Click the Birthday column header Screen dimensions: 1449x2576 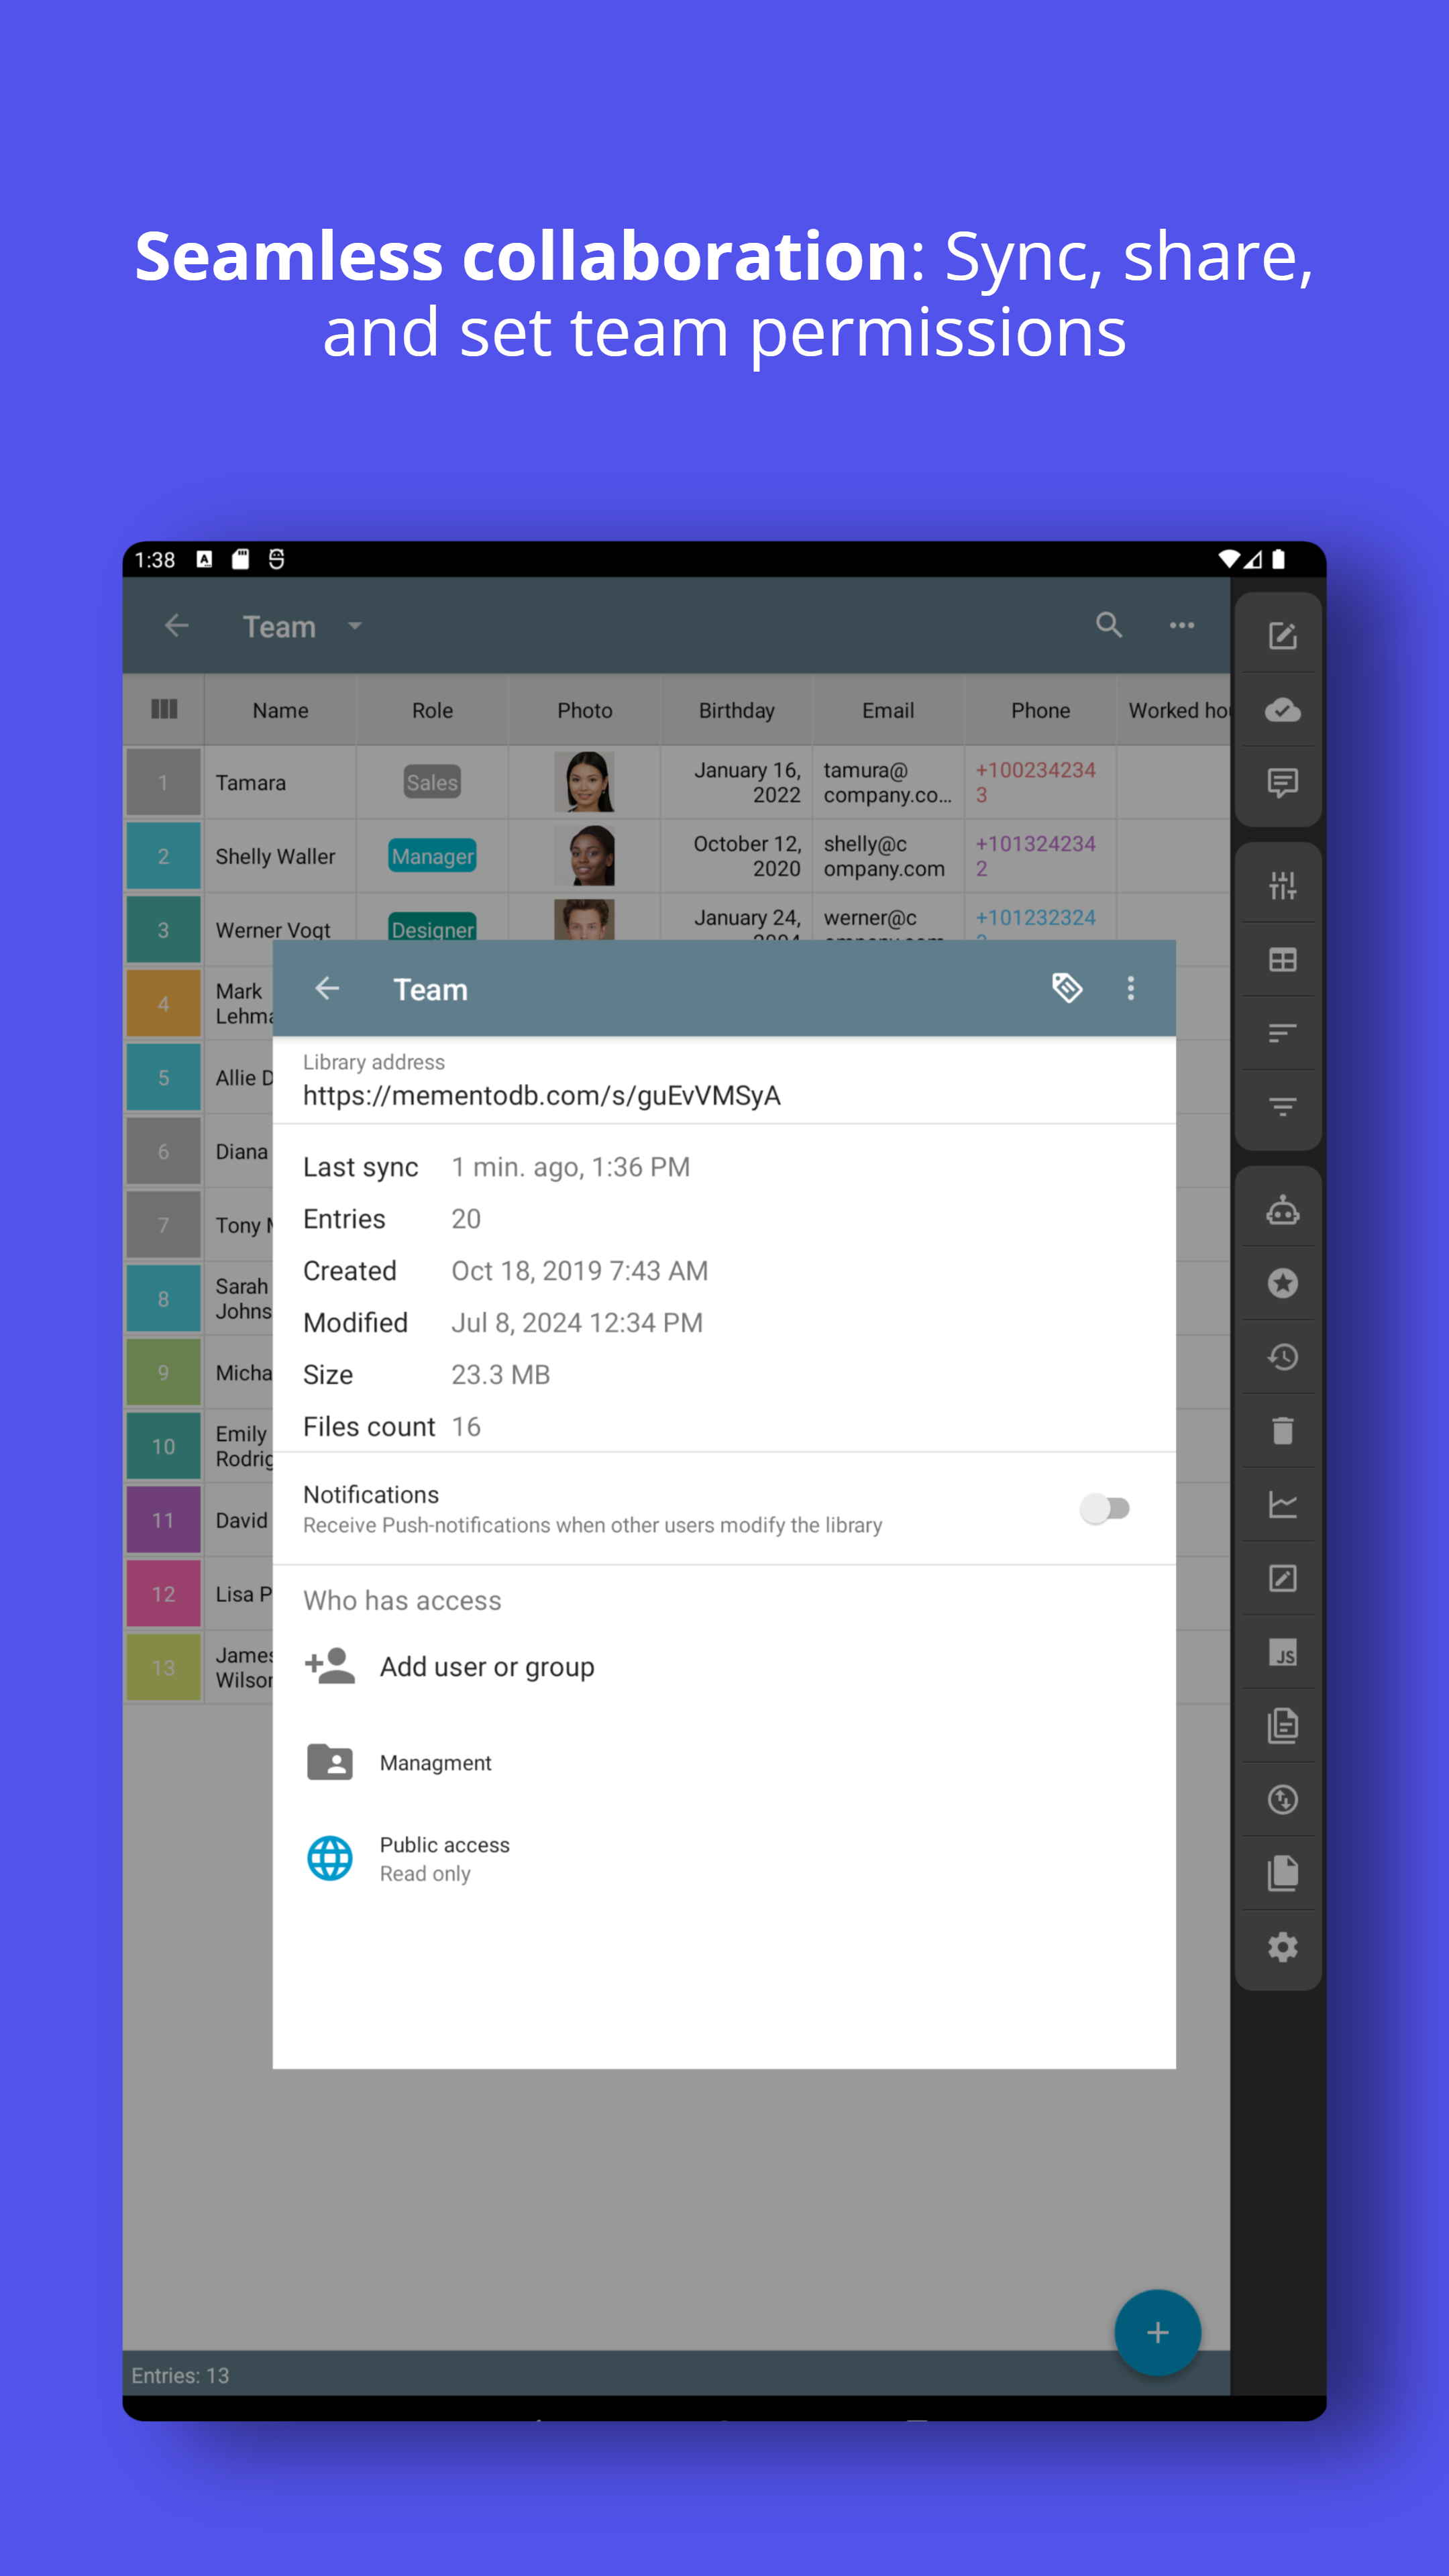pos(736,710)
